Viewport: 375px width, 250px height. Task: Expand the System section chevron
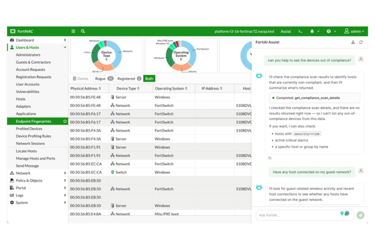coord(65,203)
